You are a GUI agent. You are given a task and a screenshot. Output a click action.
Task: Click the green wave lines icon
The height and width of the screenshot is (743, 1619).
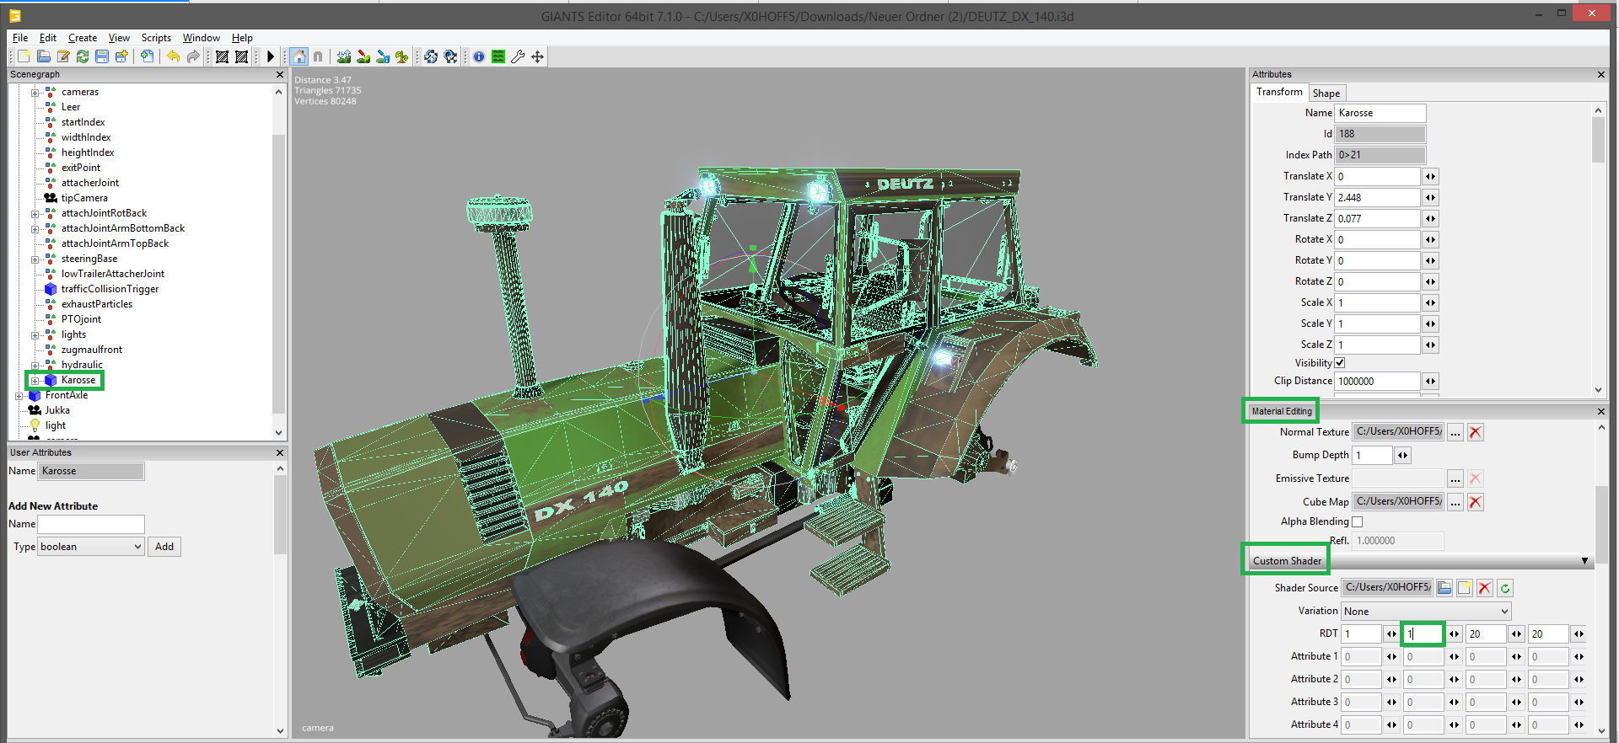click(498, 56)
